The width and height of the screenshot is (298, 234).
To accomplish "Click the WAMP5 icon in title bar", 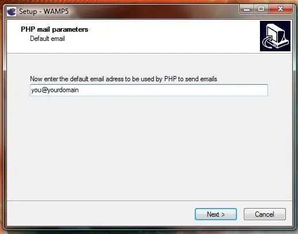I will (12, 12).
